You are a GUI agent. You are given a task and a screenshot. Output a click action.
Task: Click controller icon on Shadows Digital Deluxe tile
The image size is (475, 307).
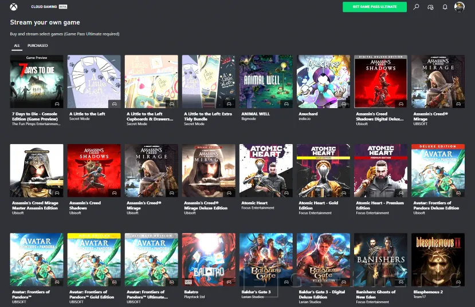[x=401, y=103]
